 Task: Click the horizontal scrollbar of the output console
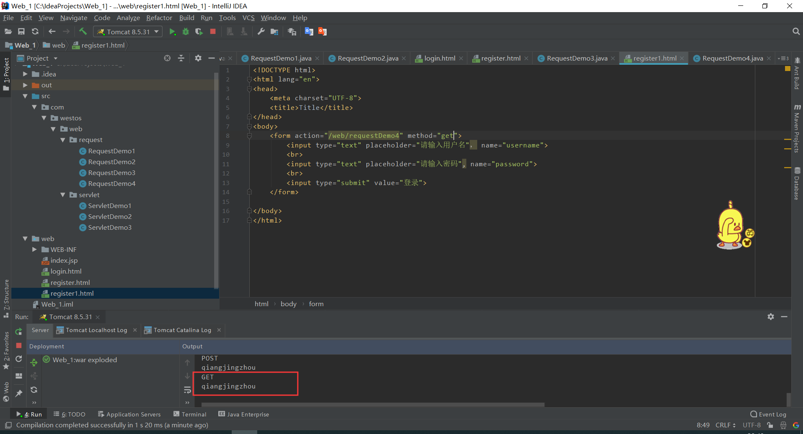pyautogui.click(x=373, y=404)
